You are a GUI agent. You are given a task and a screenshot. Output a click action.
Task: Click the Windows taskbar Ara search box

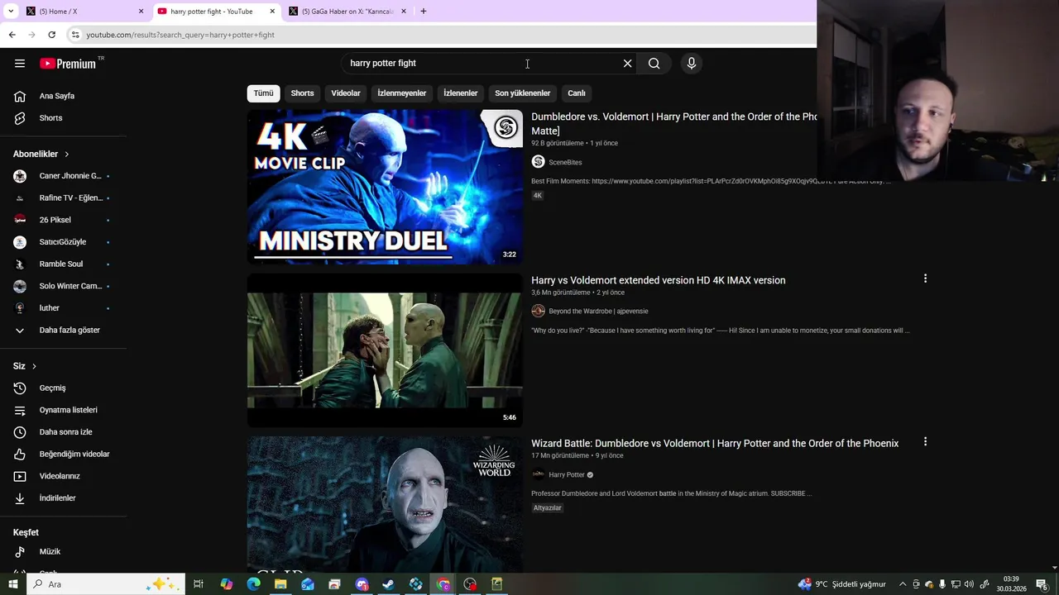[106, 584]
